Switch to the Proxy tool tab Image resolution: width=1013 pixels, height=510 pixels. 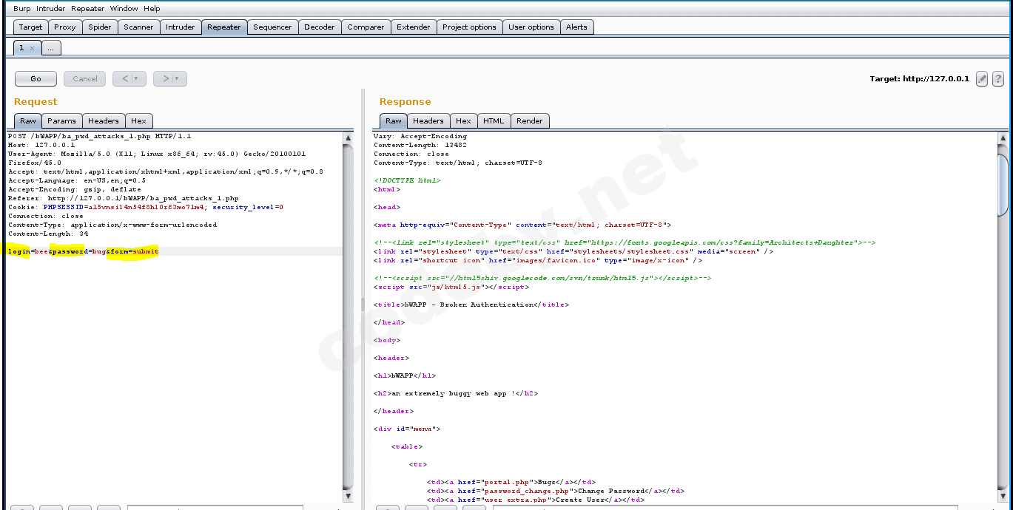click(x=65, y=27)
